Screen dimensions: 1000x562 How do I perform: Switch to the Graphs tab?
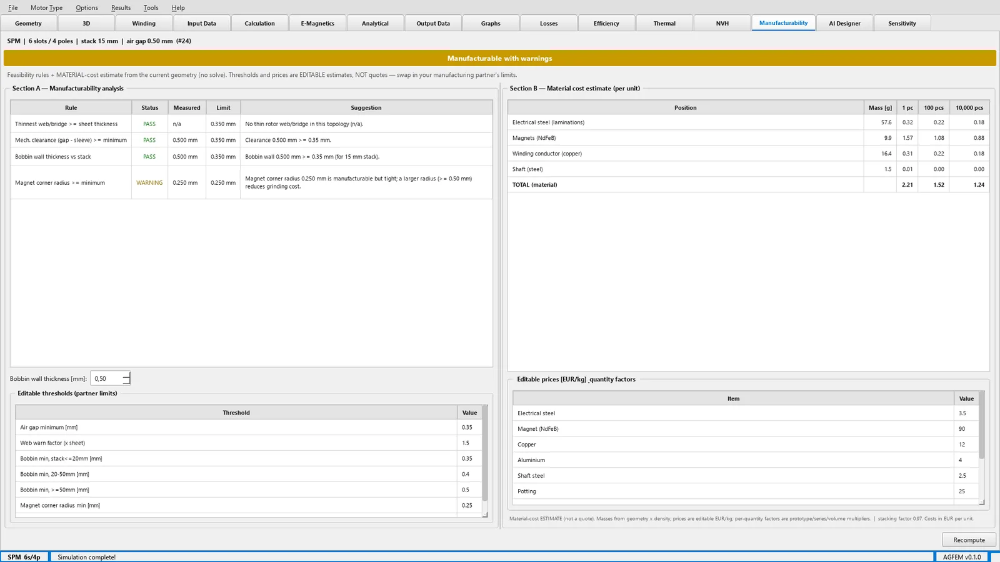[x=491, y=23]
